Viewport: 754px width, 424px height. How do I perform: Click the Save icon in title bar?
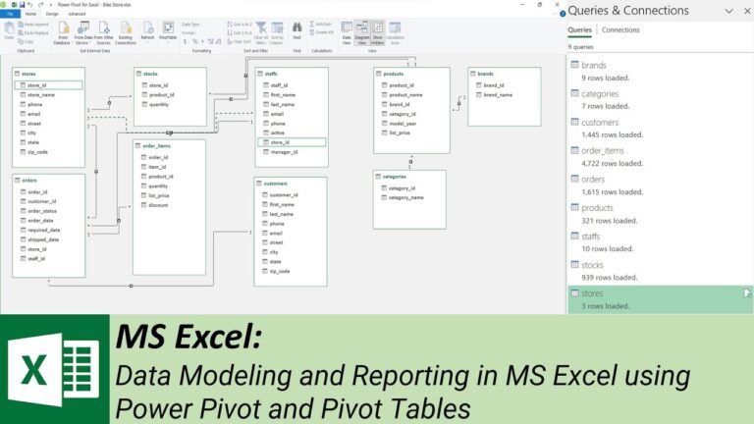23,5
